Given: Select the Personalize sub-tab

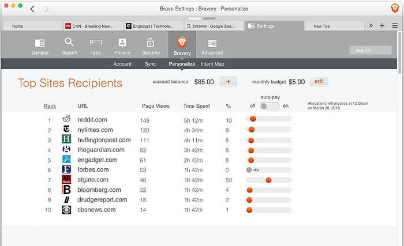Looking at the screenshot, I should [182, 64].
